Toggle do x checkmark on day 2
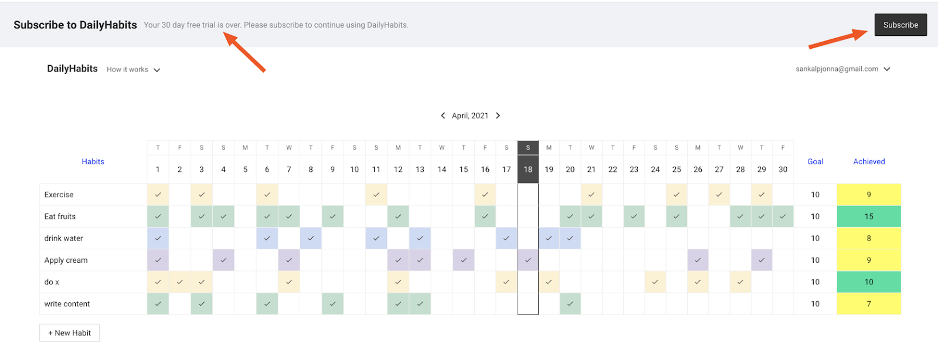Image resolution: width=938 pixels, height=352 pixels. (x=179, y=282)
